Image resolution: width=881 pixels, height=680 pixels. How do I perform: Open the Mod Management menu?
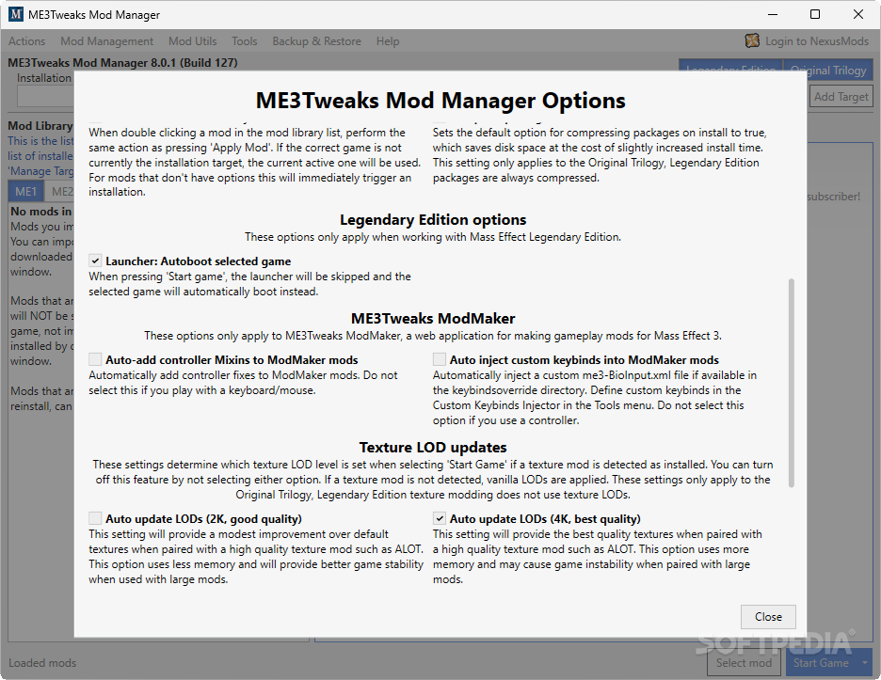pyautogui.click(x=106, y=41)
